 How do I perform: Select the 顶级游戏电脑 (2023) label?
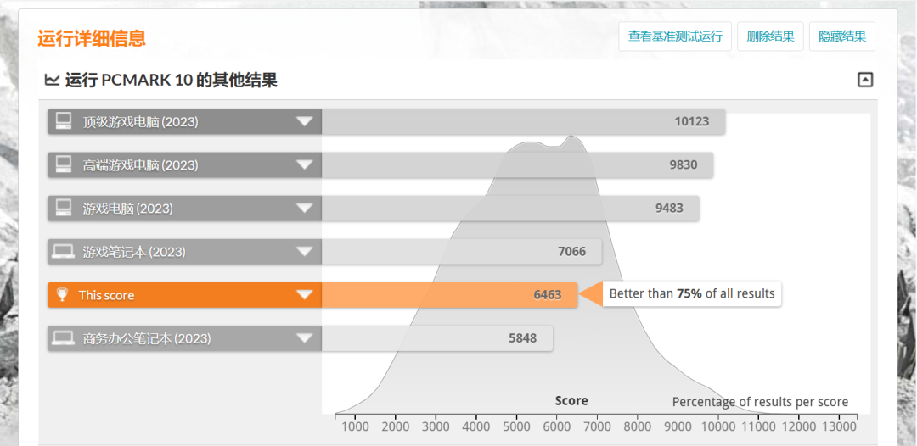pos(140,122)
